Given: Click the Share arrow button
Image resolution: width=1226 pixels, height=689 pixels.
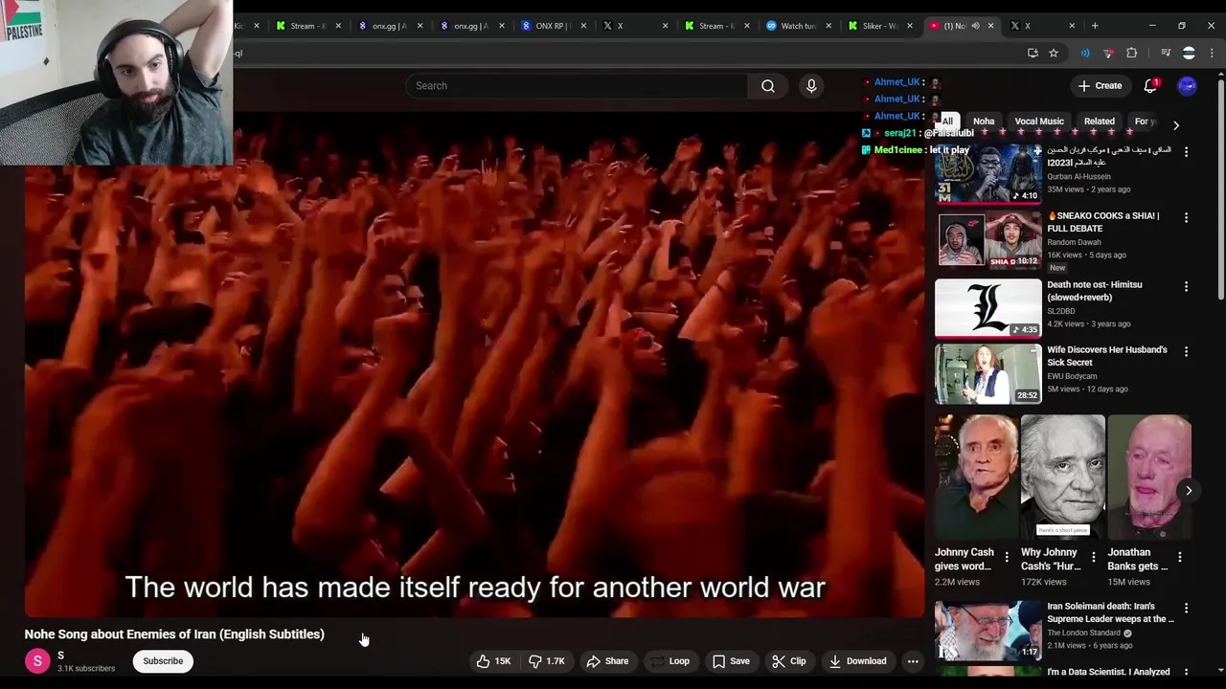Looking at the screenshot, I should pyautogui.click(x=607, y=661).
